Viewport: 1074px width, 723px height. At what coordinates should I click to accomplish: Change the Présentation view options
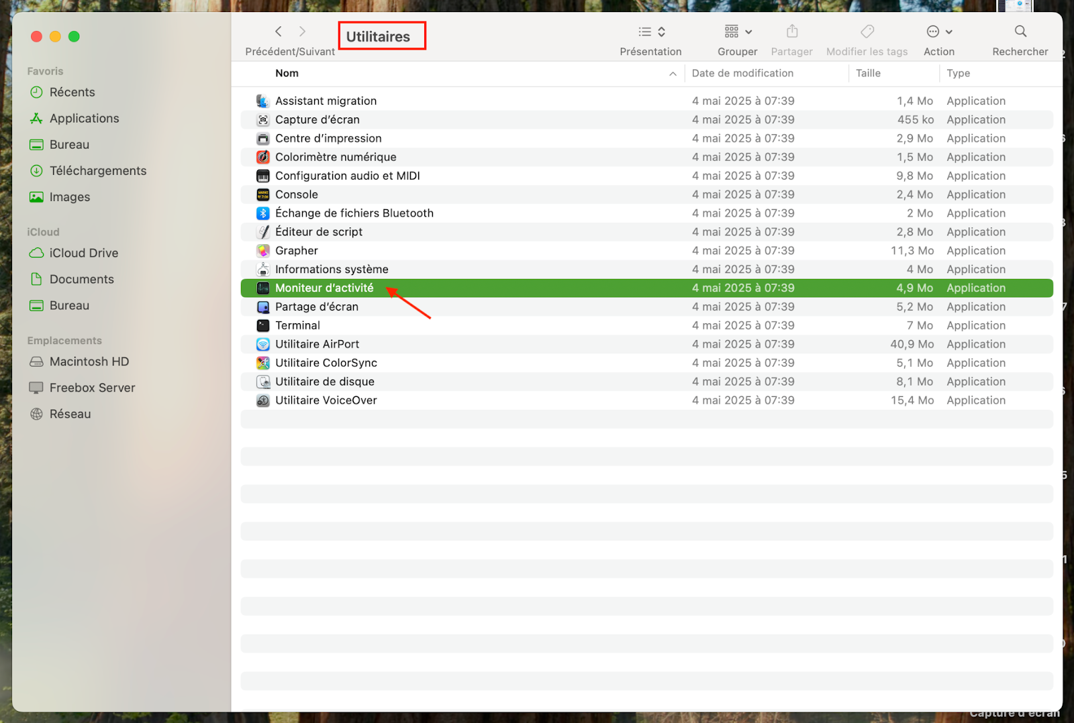[x=650, y=31]
